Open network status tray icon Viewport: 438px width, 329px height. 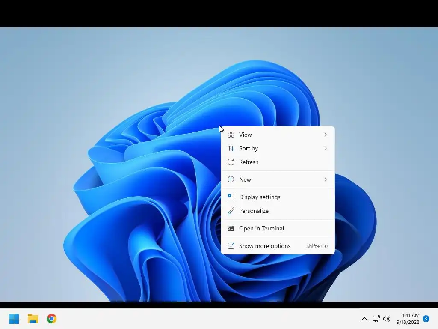pyautogui.click(x=376, y=319)
